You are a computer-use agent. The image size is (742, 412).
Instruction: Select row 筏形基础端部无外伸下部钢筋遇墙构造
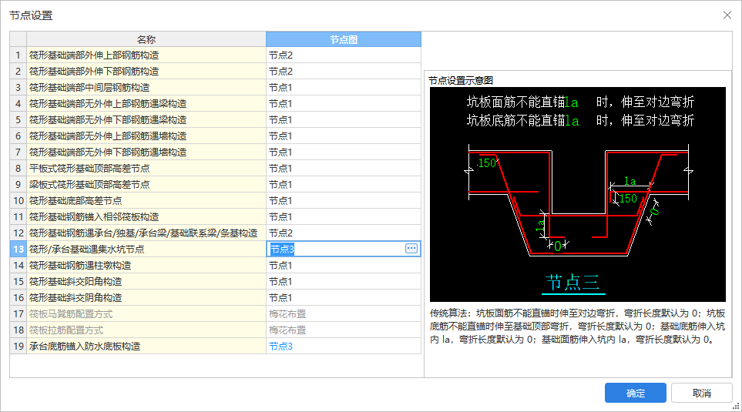(x=146, y=152)
